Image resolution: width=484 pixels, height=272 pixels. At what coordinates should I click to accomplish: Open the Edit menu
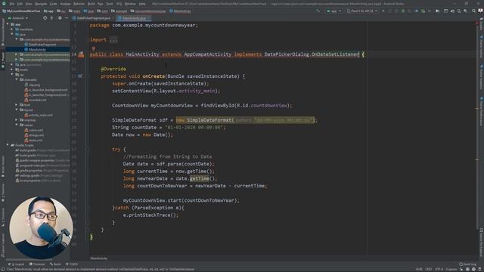(x=20, y=4)
